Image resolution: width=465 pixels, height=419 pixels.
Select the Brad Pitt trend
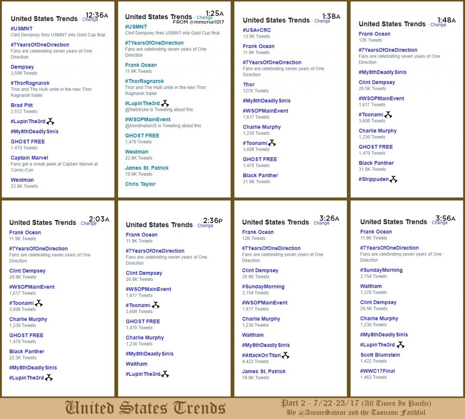point(22,105)
